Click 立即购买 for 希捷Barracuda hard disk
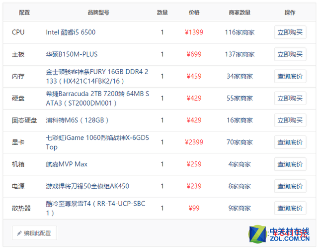The image size is (318, 249). [x=290, y=98]
